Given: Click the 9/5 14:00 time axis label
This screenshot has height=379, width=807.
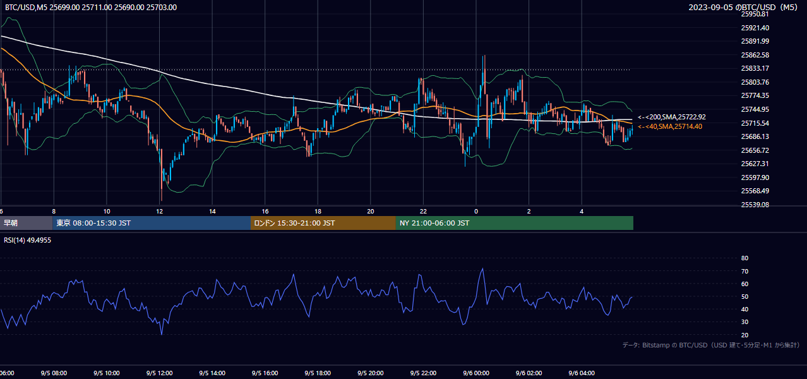Looking at the screenshot, I should tap(212, 373).
